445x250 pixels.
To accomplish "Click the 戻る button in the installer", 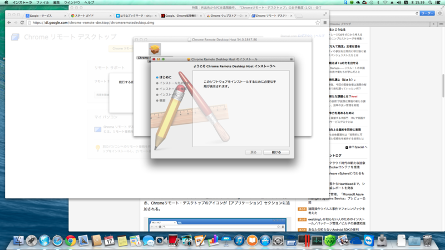I will 253,152.
